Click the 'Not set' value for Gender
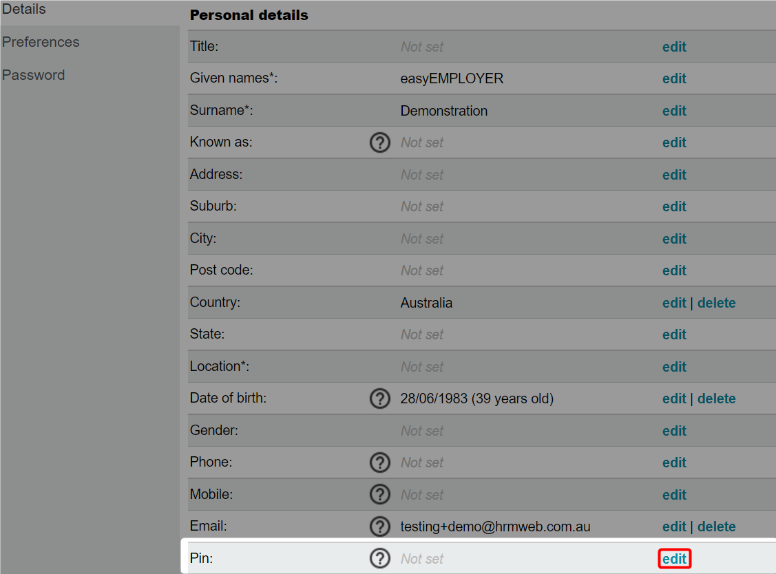Screen dimensions: 776x574 [x=422, y=431]
